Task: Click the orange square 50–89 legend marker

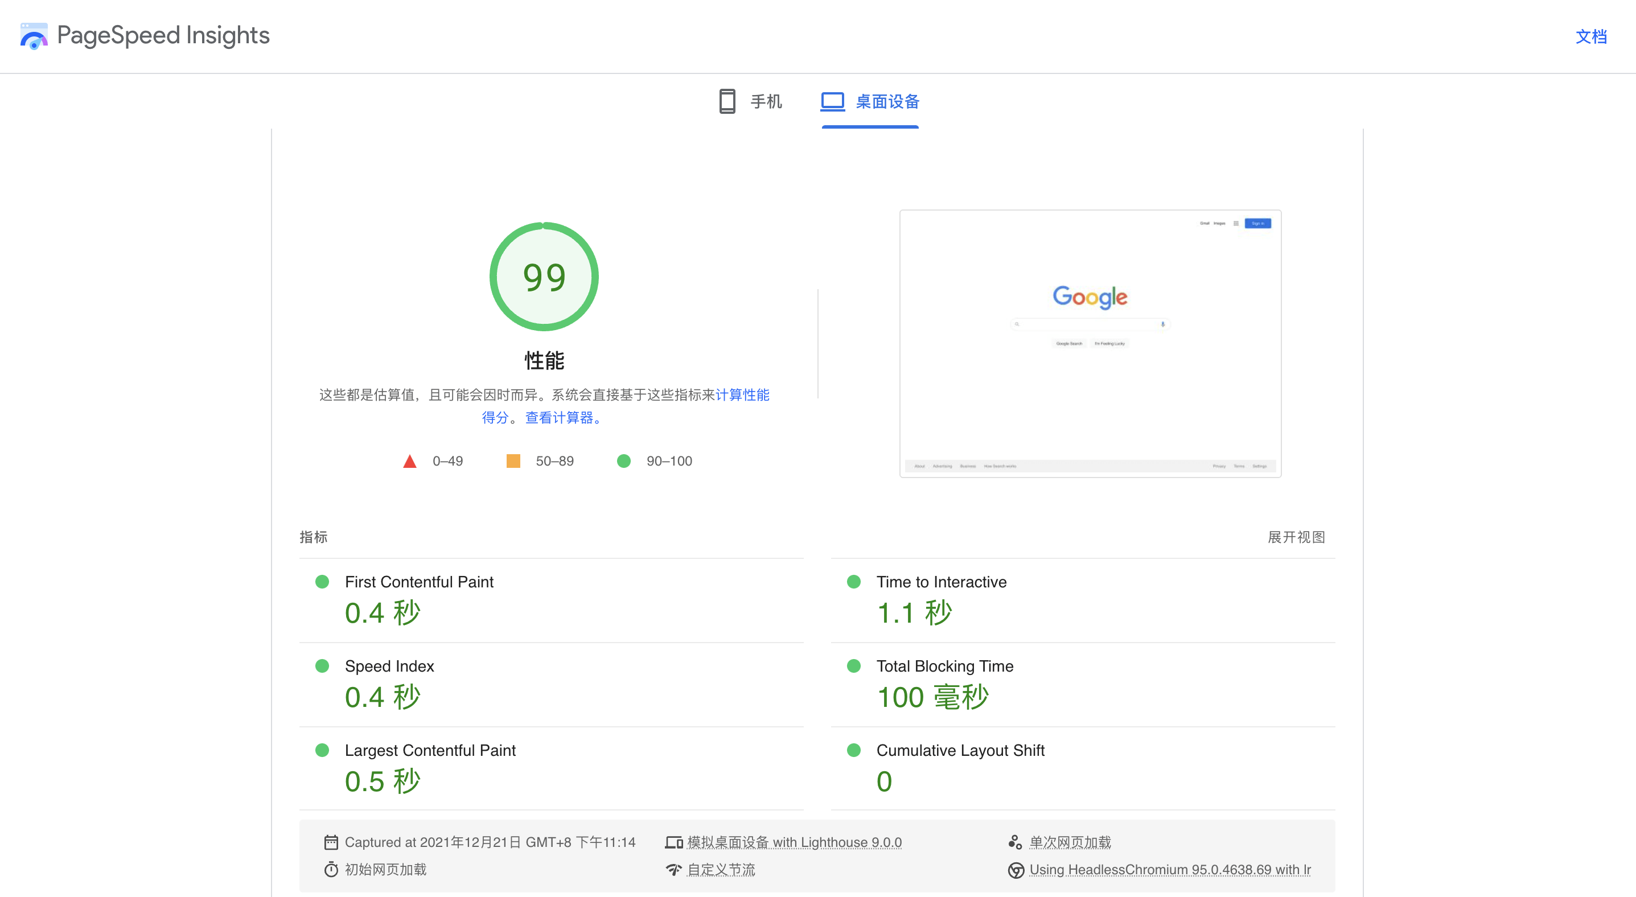Action: click(513, 461)
